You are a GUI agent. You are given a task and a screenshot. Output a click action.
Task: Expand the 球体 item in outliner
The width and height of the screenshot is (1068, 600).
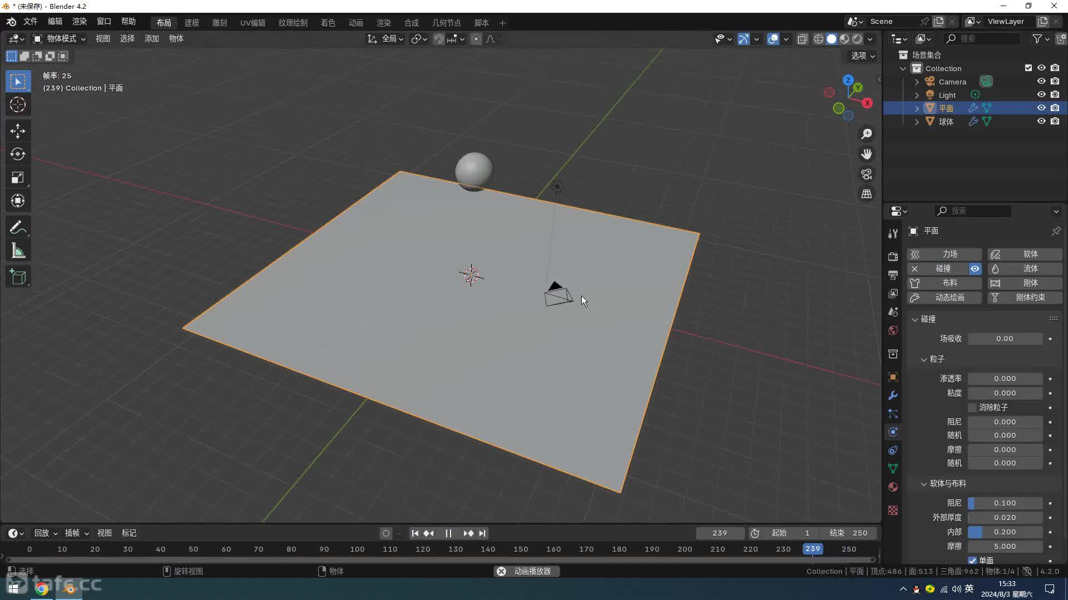pyautogui.click(x=917, y=122)
